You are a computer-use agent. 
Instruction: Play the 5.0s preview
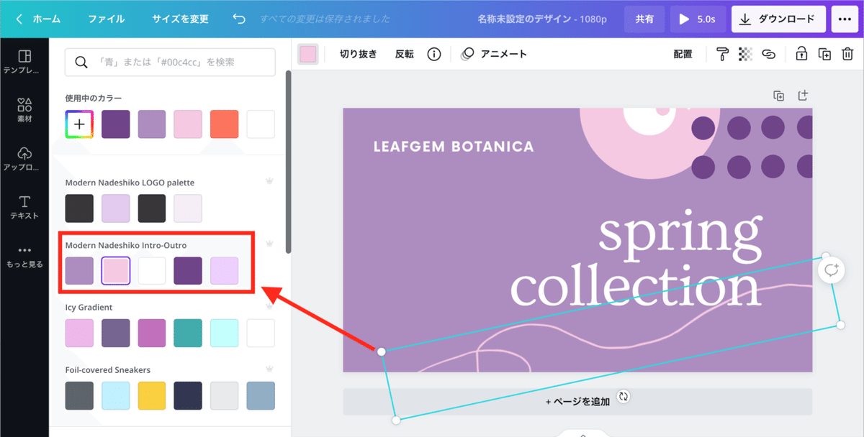[698, 19]
